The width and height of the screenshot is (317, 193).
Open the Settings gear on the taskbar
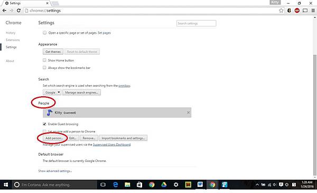point(176,185)
